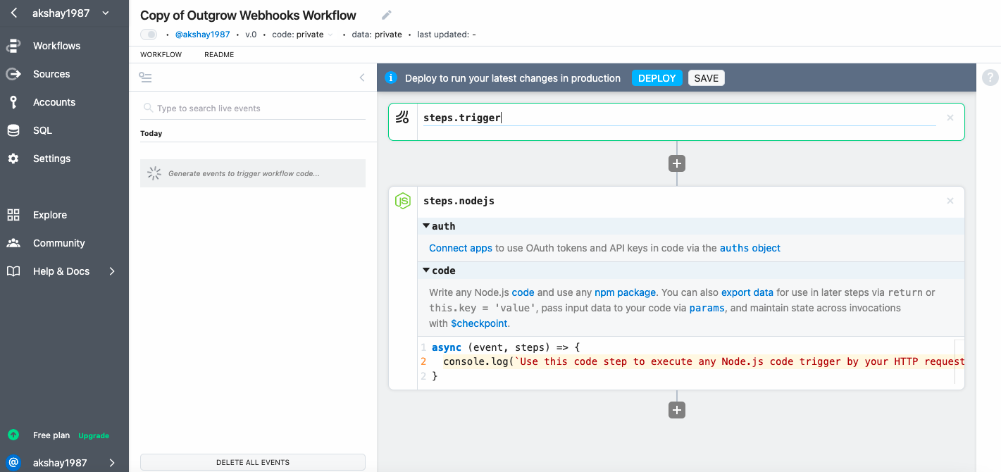Remove the steps.trigger step

950,118
